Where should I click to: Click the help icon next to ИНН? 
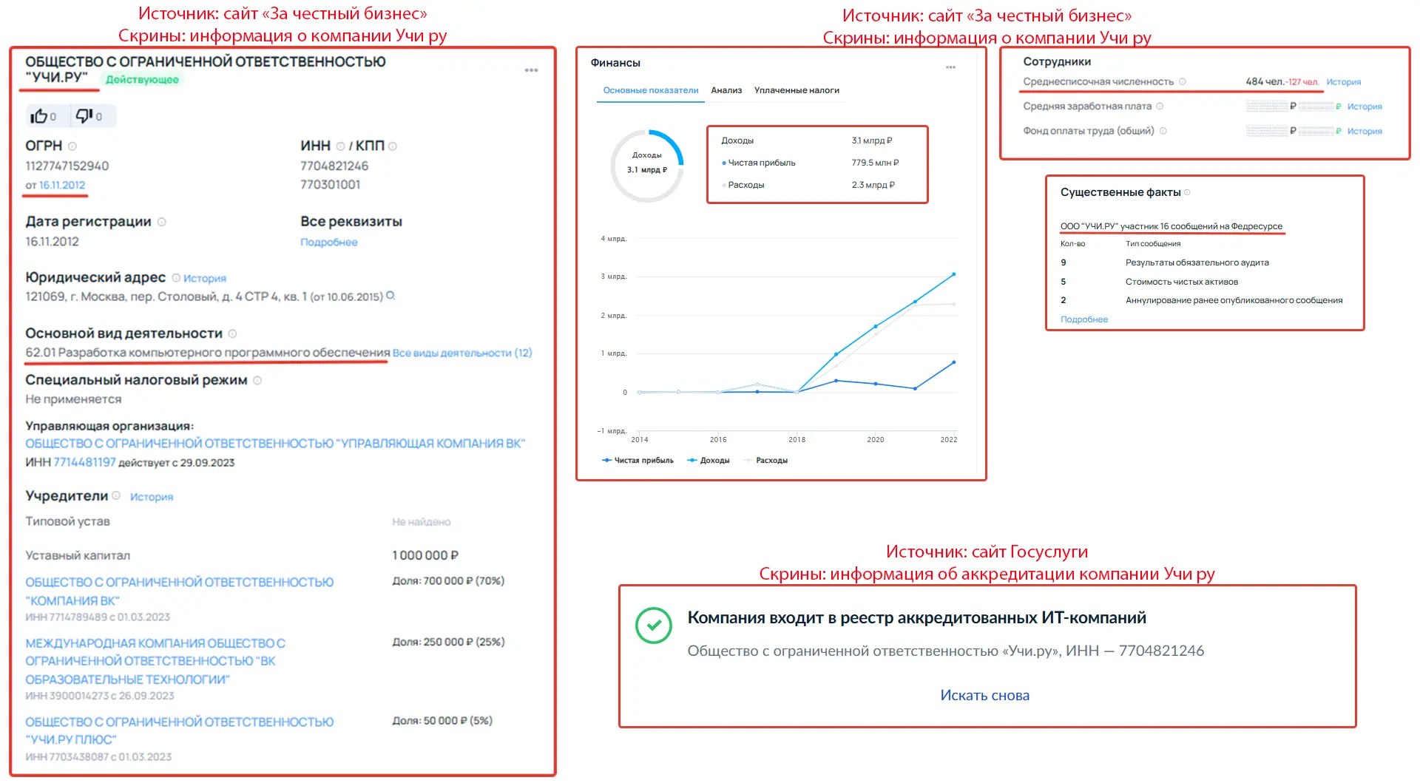(340, 146)
